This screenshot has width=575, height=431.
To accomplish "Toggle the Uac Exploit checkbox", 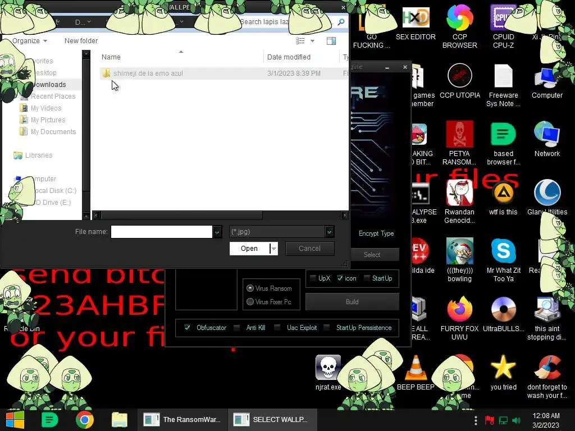I will click(x=277, y=327).
